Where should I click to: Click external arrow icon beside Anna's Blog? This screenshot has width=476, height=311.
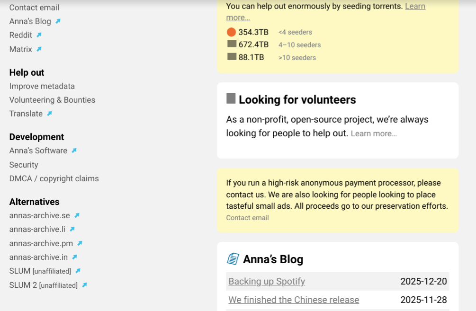point(58,21)
